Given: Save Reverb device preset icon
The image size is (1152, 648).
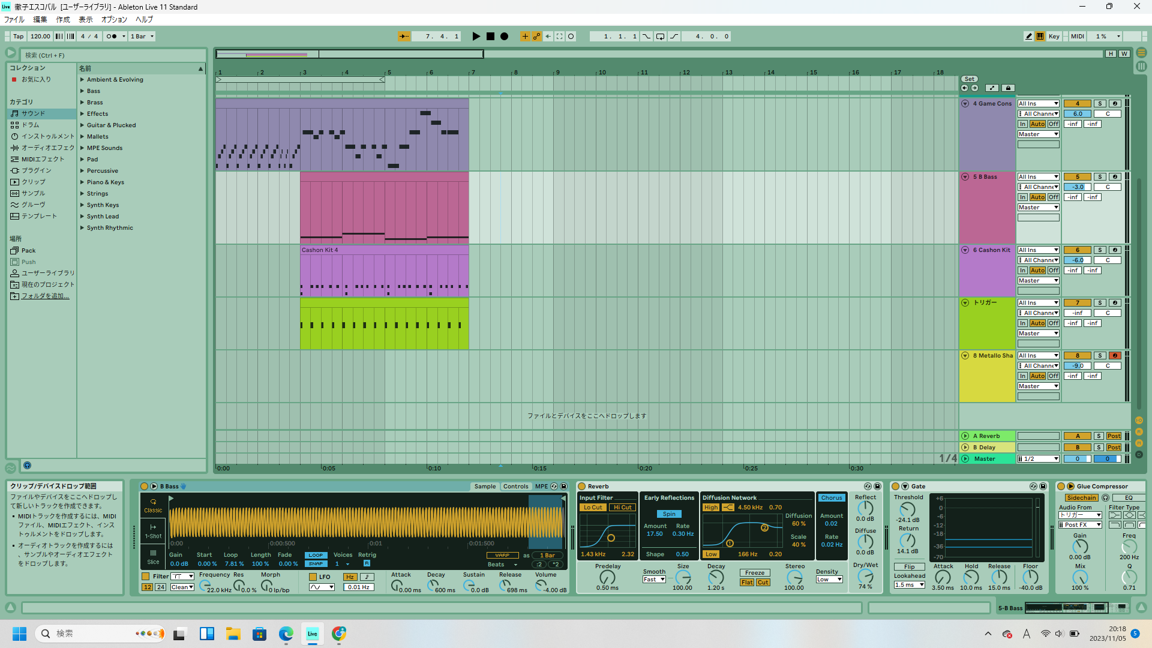Looking at the screenshot, I should 877,487.
